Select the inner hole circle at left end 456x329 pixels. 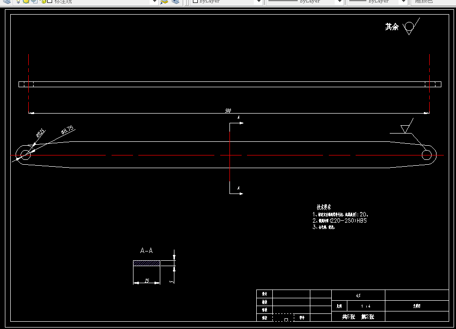25,155
